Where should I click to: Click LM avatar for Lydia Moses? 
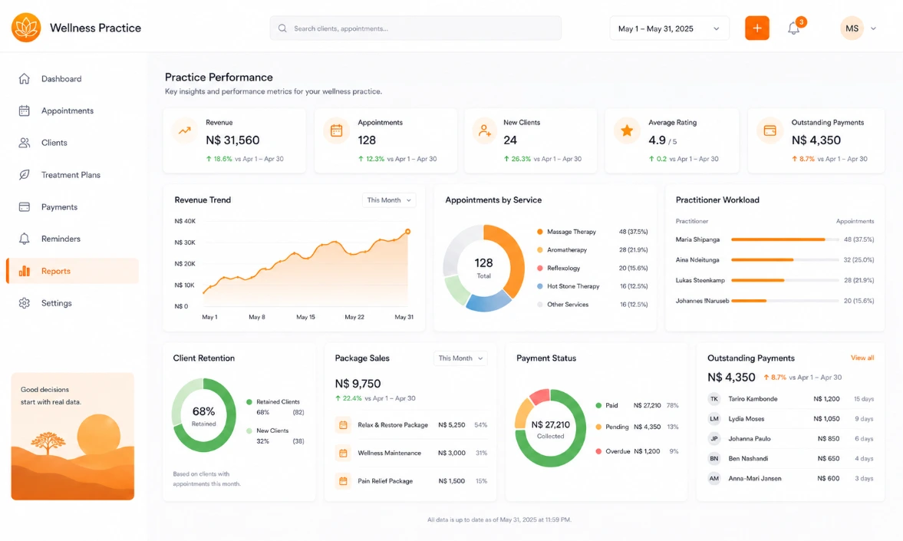(714, 419)
